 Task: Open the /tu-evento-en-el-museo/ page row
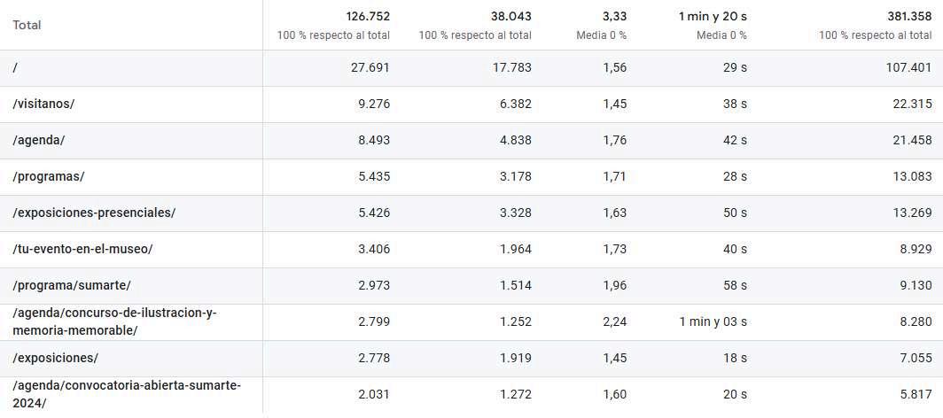(82, 249)
